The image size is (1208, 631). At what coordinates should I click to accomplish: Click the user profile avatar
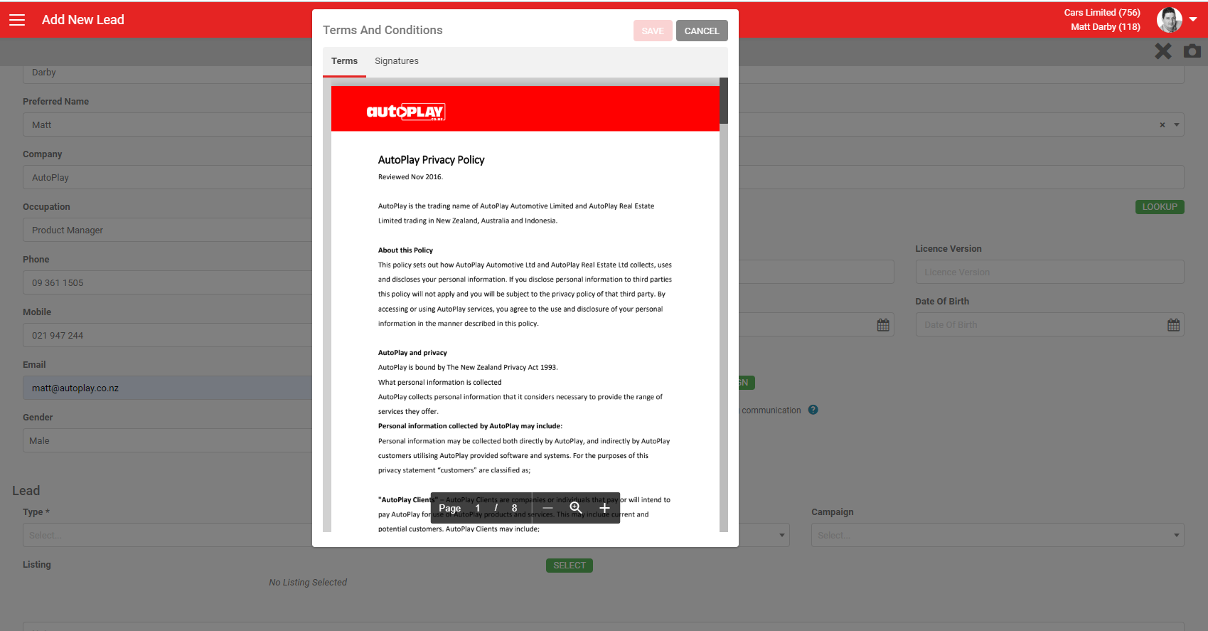click(1169, 20)
